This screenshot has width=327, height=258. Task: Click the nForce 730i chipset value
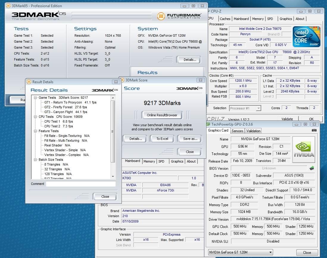coord(165,191)
